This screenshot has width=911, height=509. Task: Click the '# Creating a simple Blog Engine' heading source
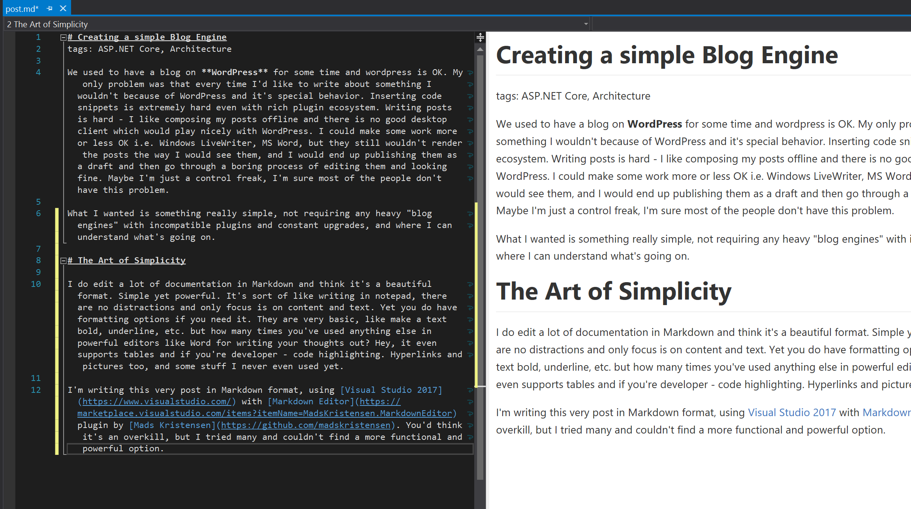(x=147, y=37)
